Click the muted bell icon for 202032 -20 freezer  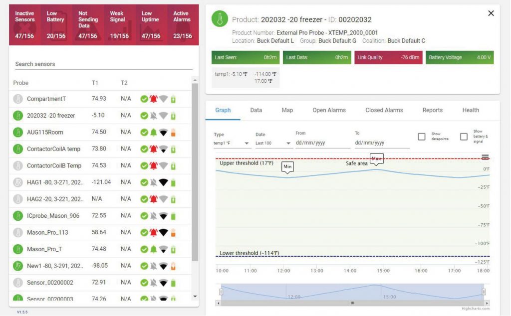tap(154, 116)
